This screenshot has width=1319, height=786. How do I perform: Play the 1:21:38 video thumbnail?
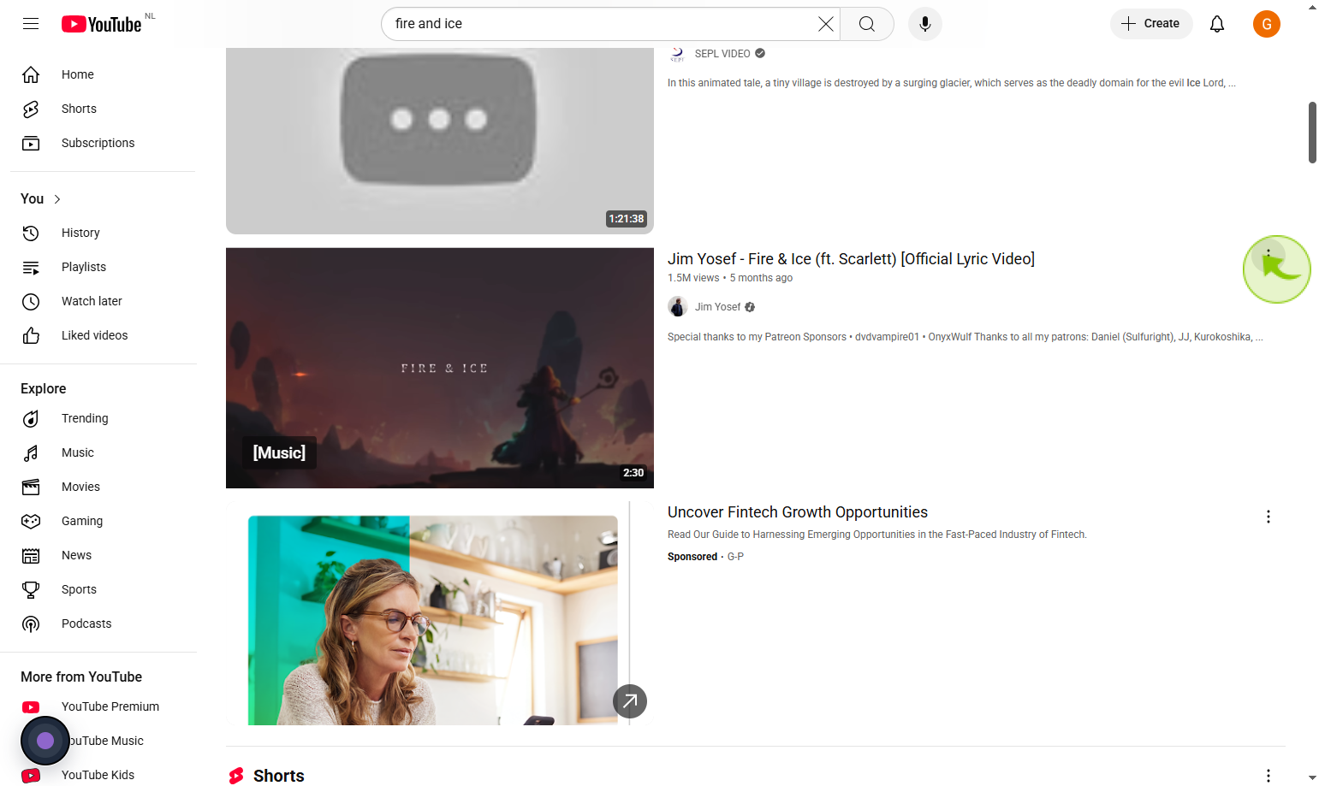(x=440, y=140)
